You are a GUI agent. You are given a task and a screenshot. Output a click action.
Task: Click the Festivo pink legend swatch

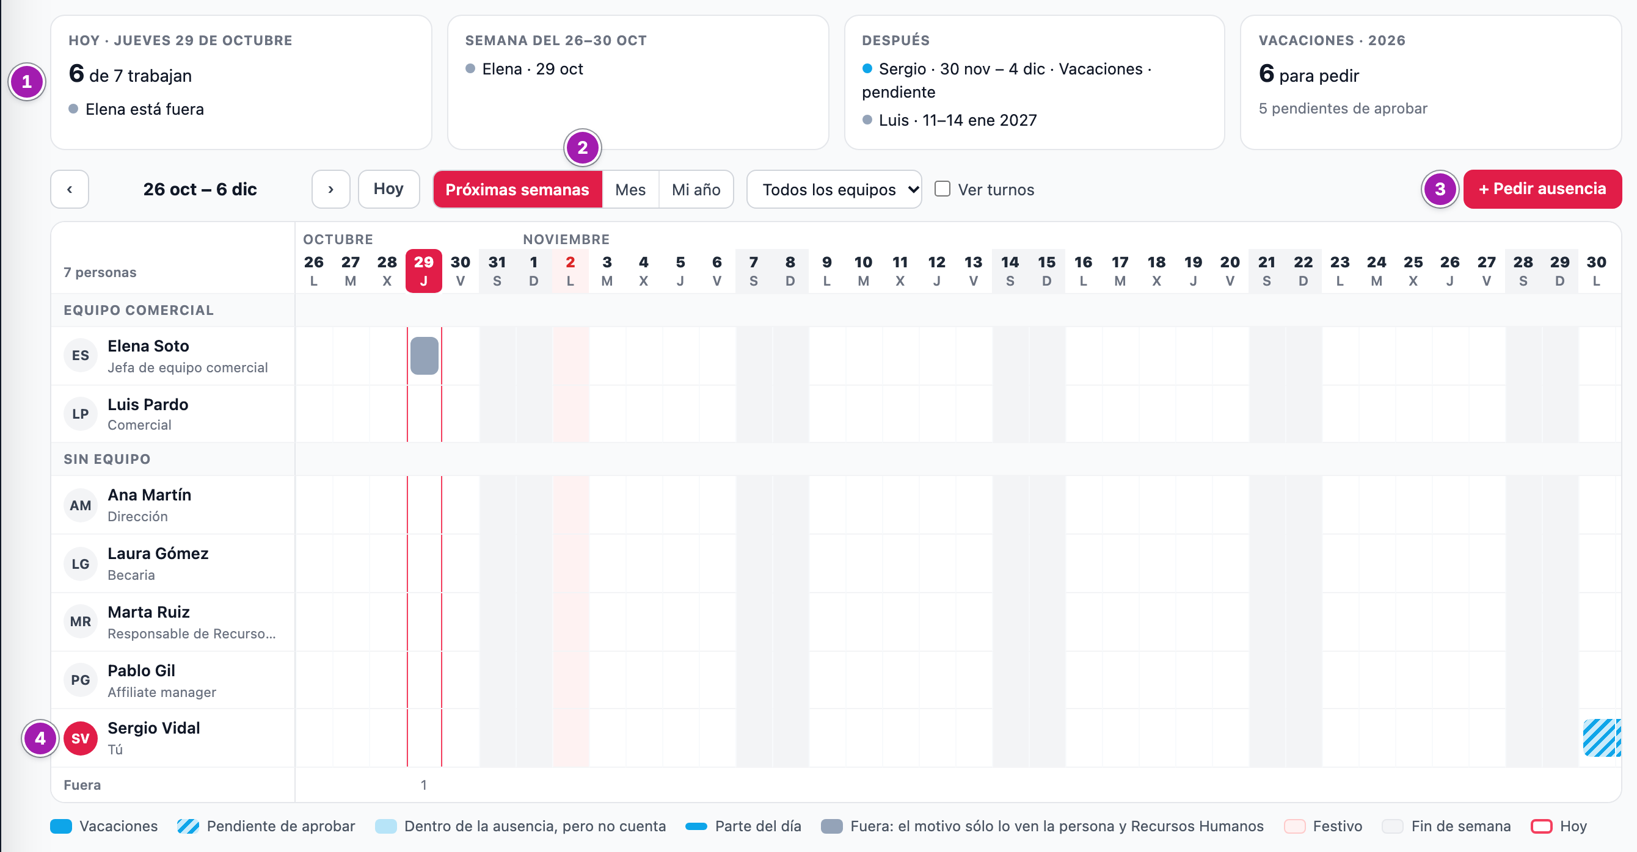point(1294,826)
